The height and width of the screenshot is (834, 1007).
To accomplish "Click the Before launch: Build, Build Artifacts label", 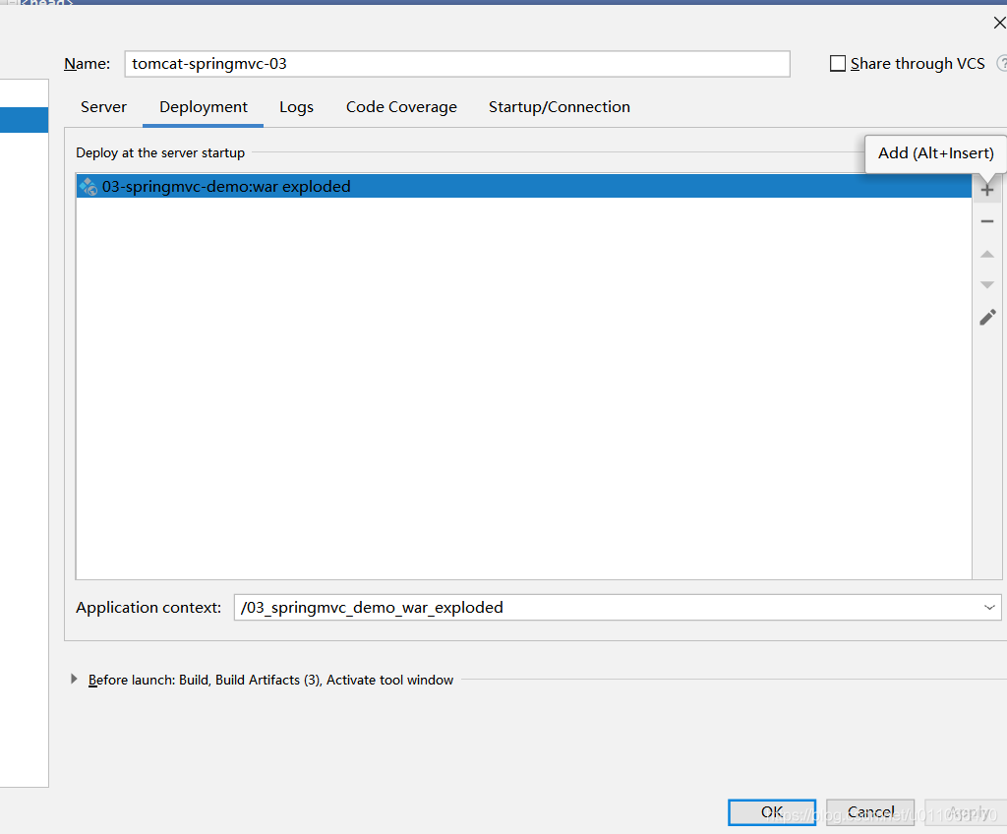I will (270, 680).
